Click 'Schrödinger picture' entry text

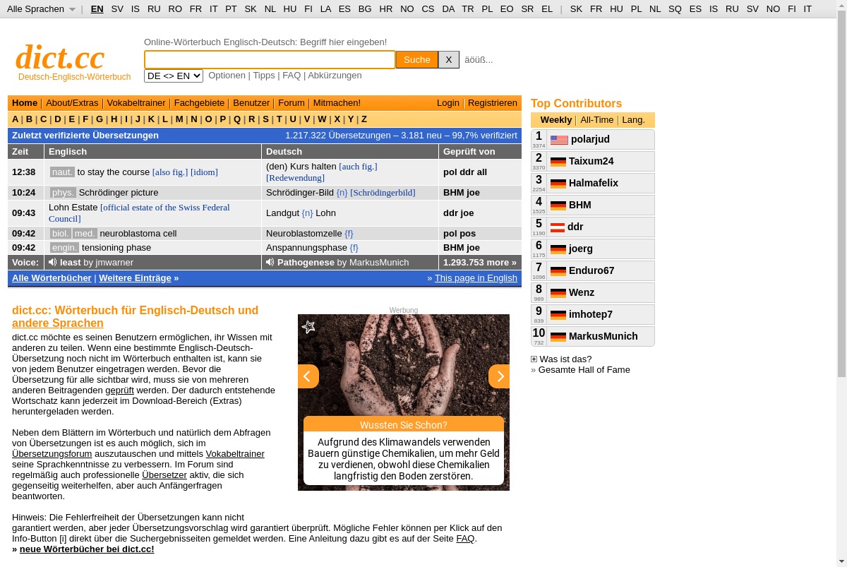(119, 193)
